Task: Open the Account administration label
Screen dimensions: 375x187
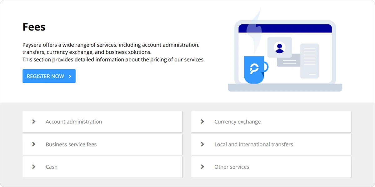Action: coord(74,122)
